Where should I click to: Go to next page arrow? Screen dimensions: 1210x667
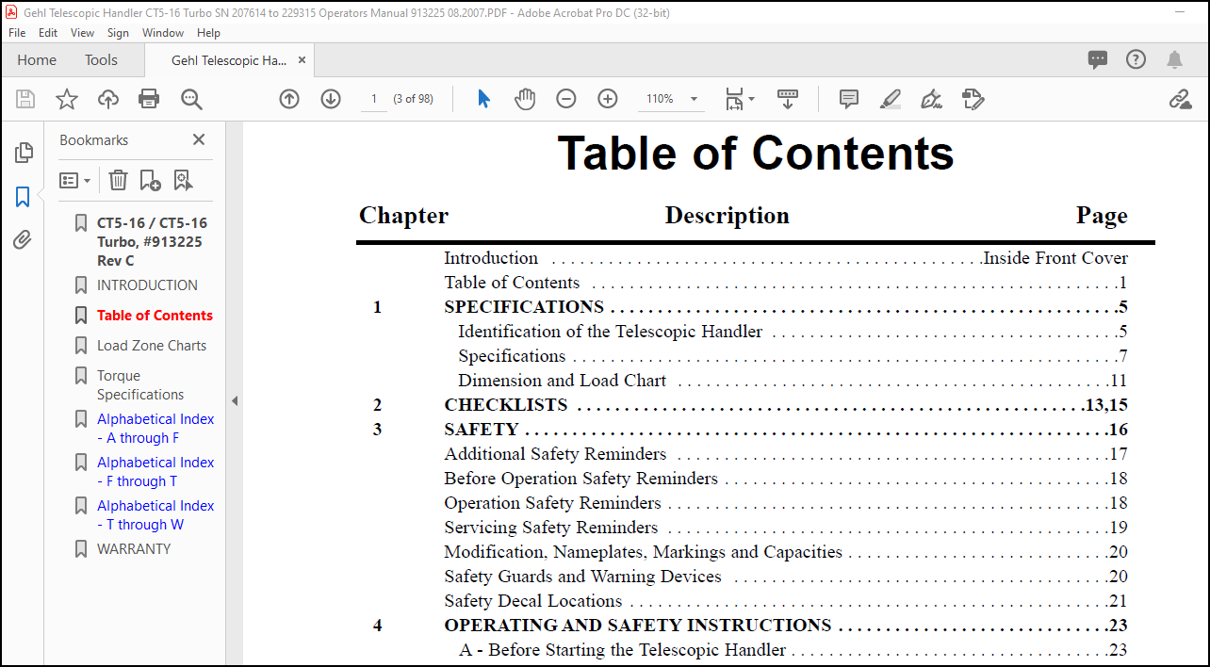(331, 99)
